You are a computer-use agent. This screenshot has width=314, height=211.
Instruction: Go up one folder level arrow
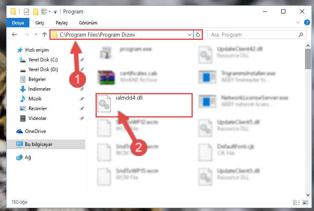pos(44,35)
